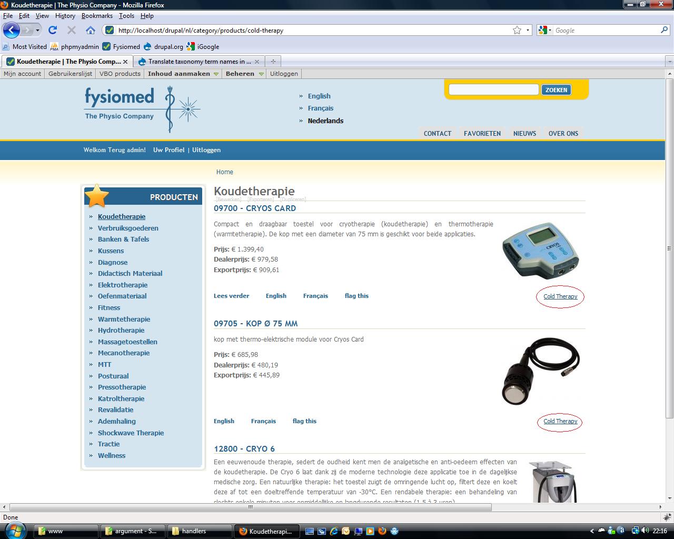
Task: Open the Hydrotherapie category
Action: [x=121, y=330]
